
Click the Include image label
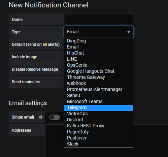tap(25, 57)
